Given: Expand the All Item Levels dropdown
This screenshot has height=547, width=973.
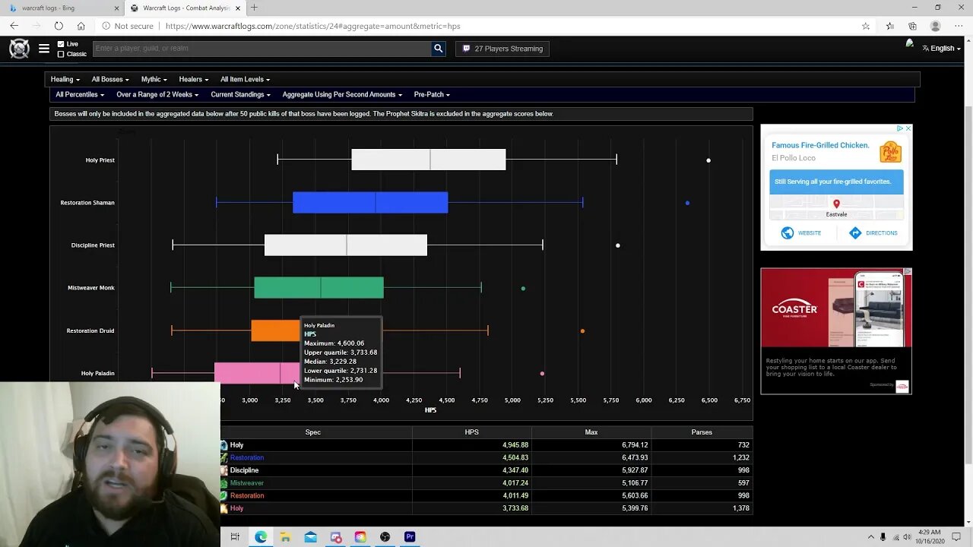Looking at the screenshot, I should [x=246, y=79].
